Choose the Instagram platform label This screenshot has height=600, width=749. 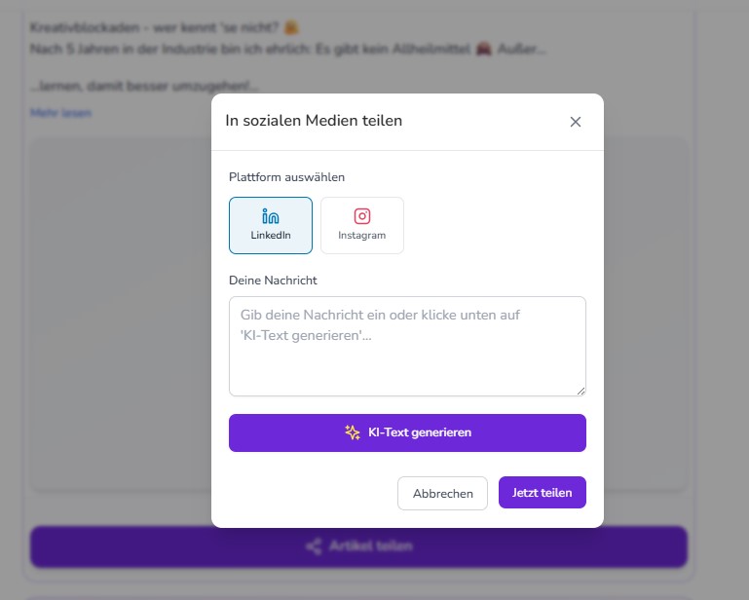(x=362, y=235)
